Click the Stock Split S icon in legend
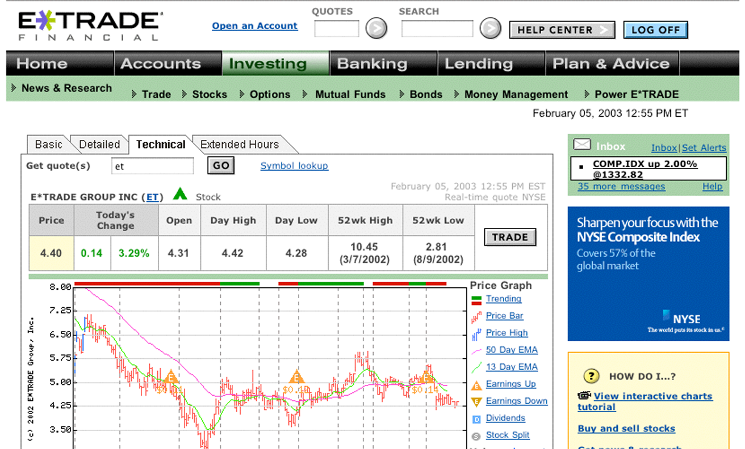This screenshot has height=449, width=745. pyautogui.click(x=476, y=436)
